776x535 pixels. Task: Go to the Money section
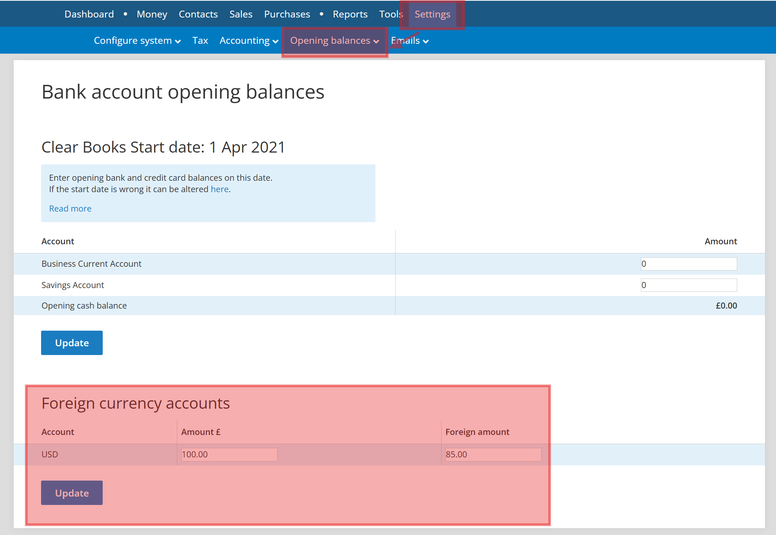coord(152,14)
